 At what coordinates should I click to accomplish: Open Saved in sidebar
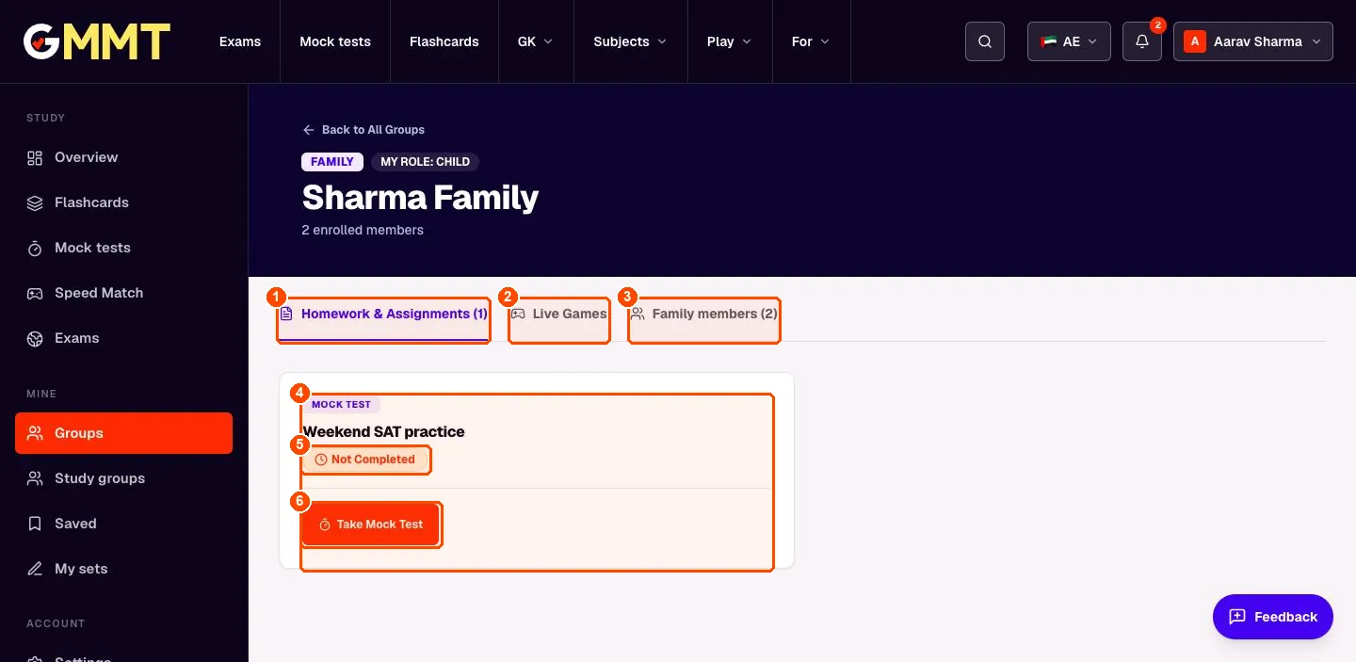(124, 524)
